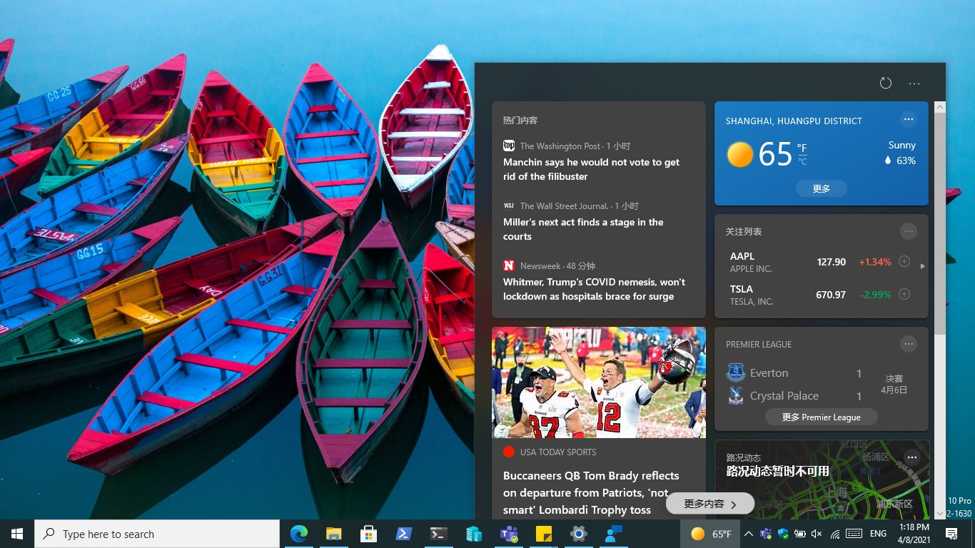Open the Manchin filibuster headline article
The width and height of the screenshot is (975, 548).
(591, 169)
